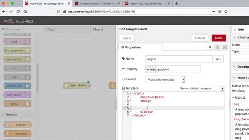Open page actions three-dot menu
249x140 pixels.
(x=214, y=11)
